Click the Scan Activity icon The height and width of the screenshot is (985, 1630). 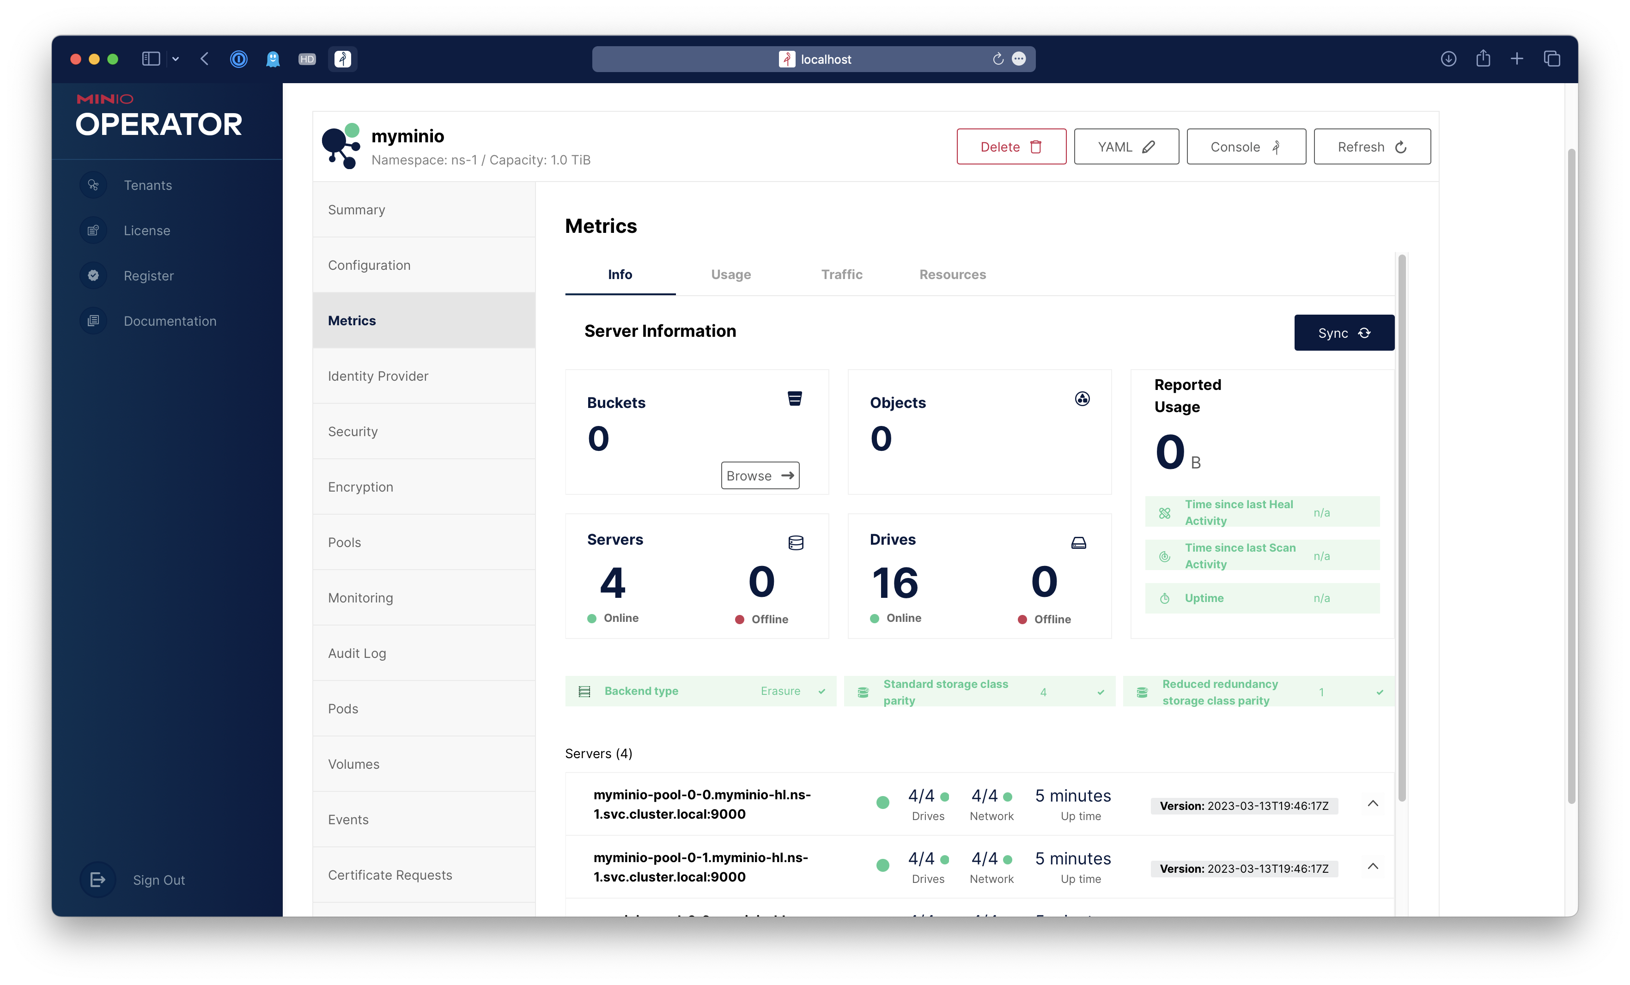(x=1164, y=556)
